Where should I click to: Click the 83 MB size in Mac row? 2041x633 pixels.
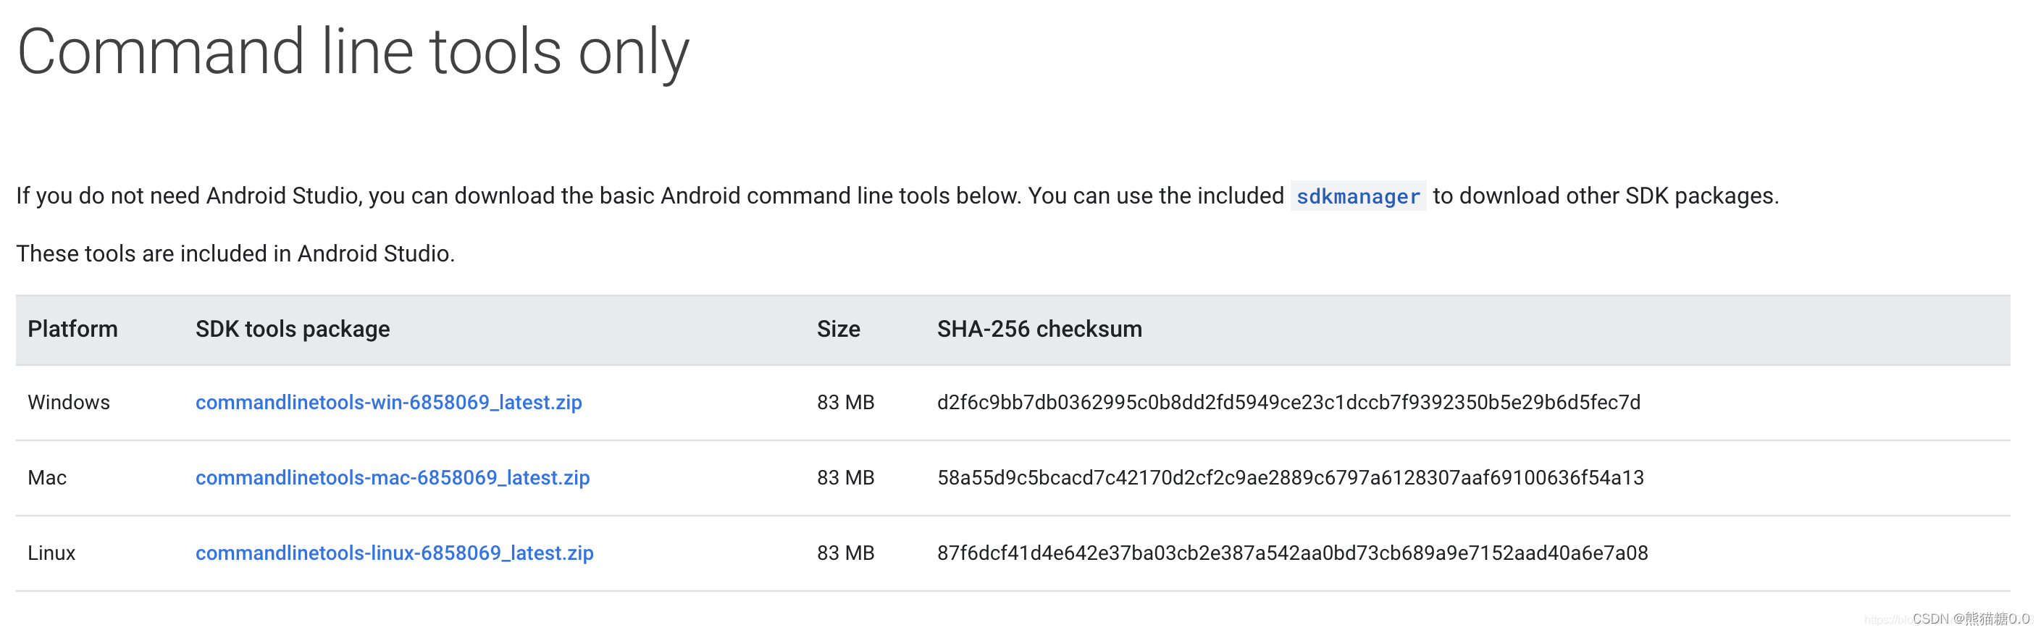[x=845, y=478]
